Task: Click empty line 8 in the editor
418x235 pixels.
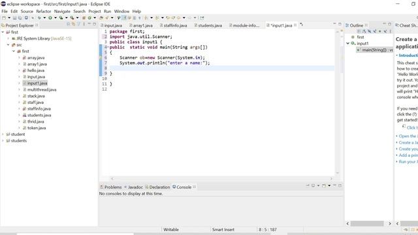Action: [x=221, y=68]
